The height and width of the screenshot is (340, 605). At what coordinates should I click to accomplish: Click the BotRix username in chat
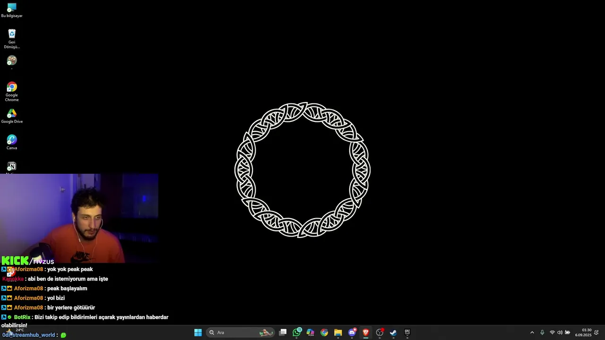tap(22, 317)
